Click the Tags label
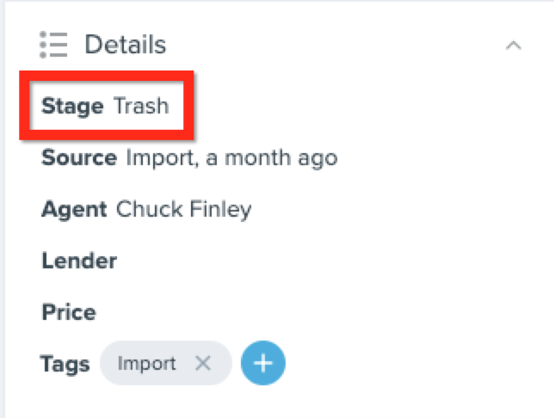The height and width of the screenshot is (418, 554). point(65,364)
